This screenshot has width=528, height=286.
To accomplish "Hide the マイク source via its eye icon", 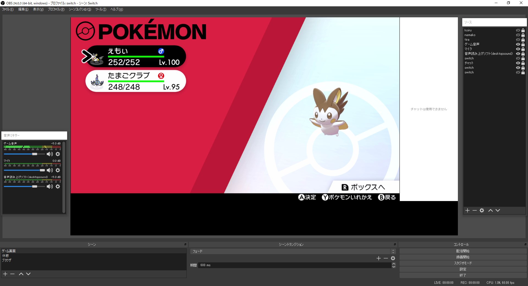I will click(x=518, y=49).
